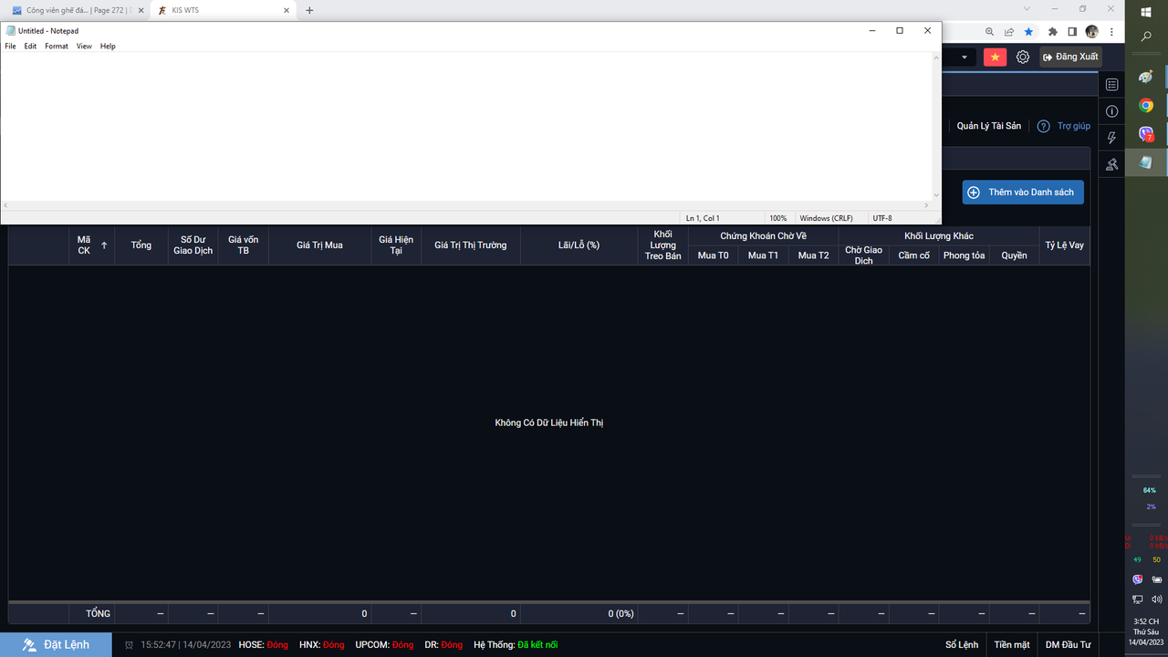Open Sổ Lệnh in the bottom bar
1168x657 pixels.
point(962,645)
